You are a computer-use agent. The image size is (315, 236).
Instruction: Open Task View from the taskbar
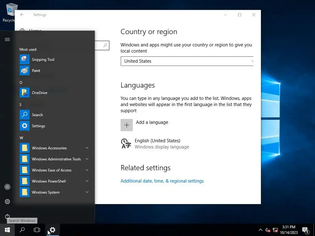tap(37, 230)
